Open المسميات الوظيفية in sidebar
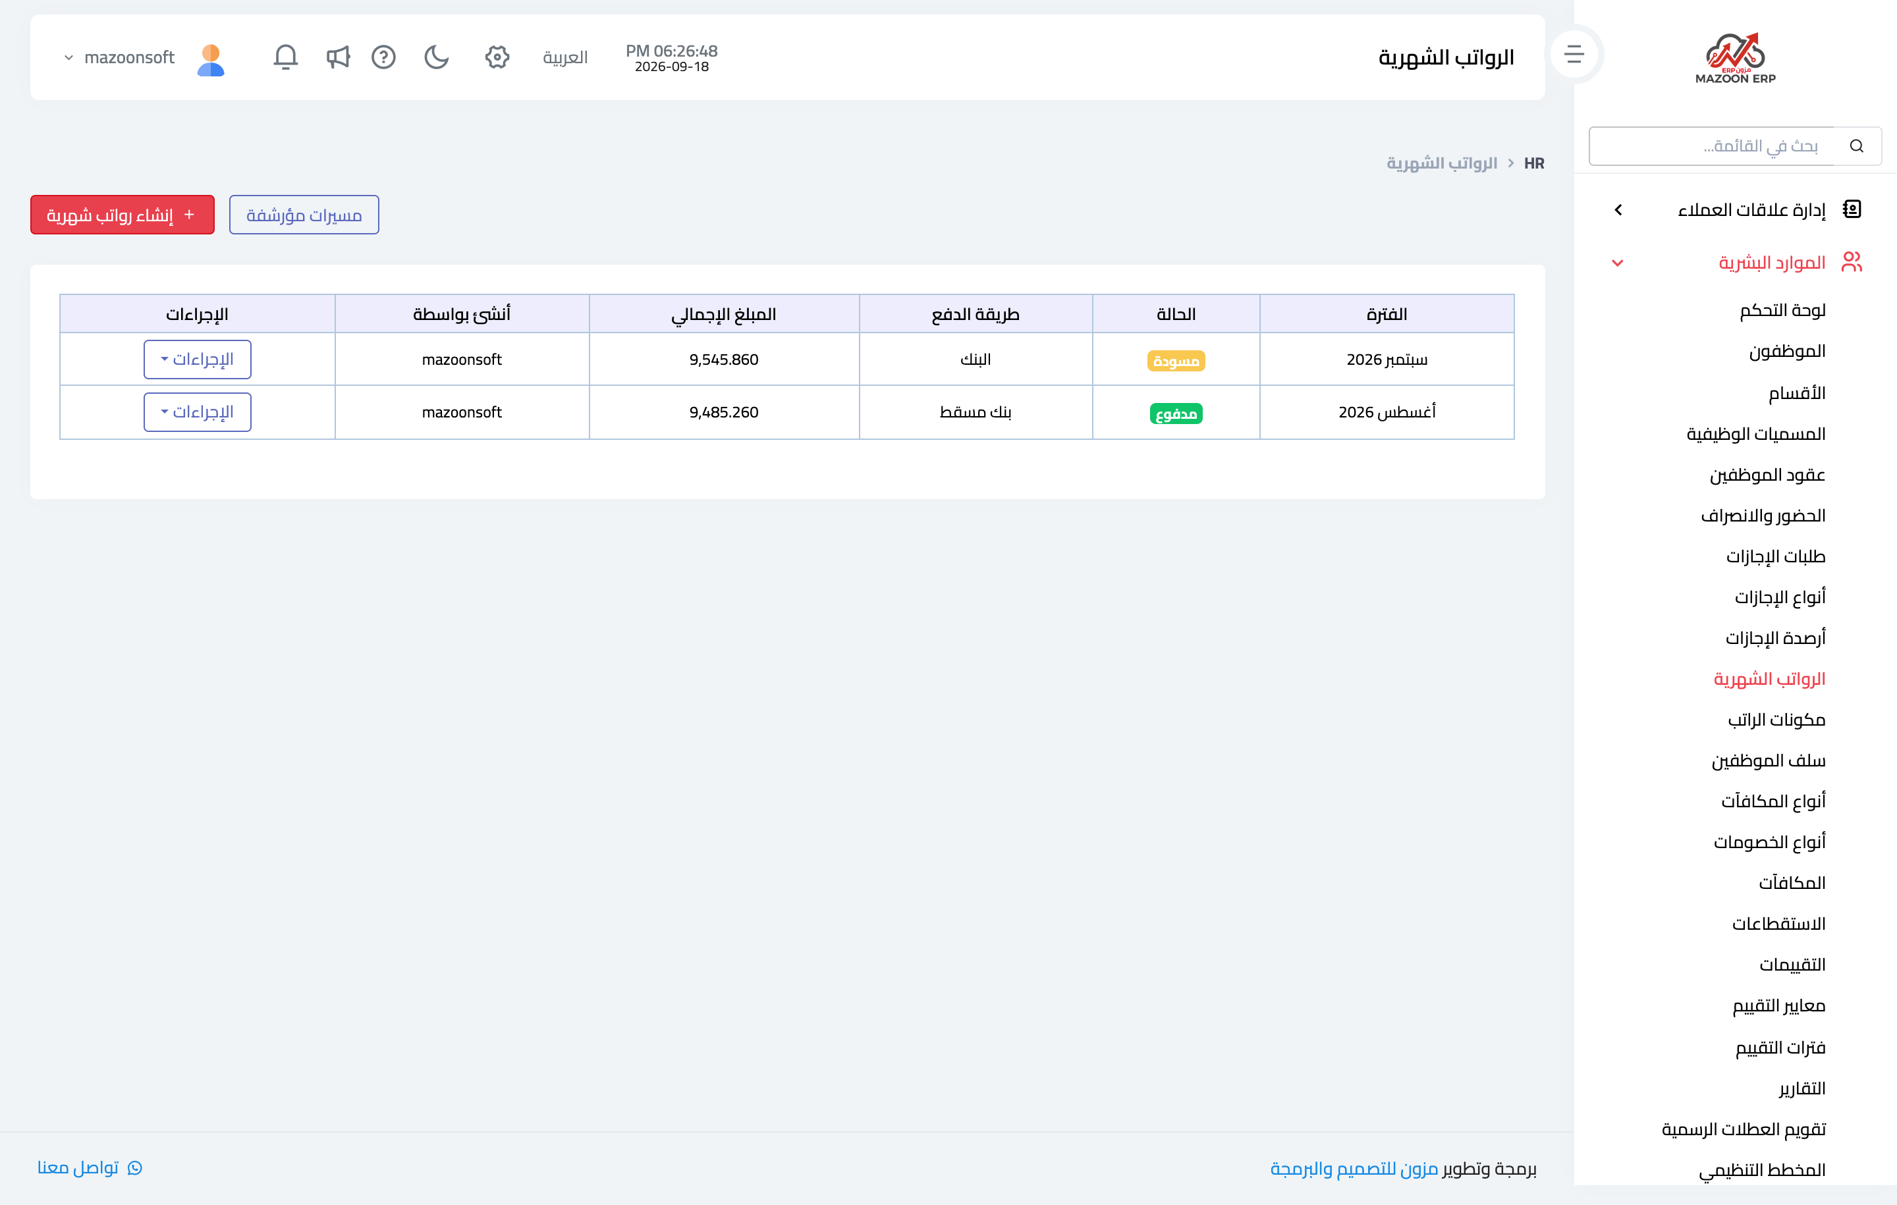The image size is (1897, 1205). 1756,433
